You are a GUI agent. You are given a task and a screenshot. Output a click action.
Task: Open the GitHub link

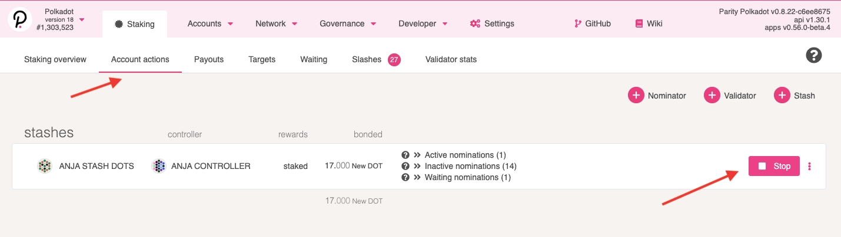click(x=592, y=24)
